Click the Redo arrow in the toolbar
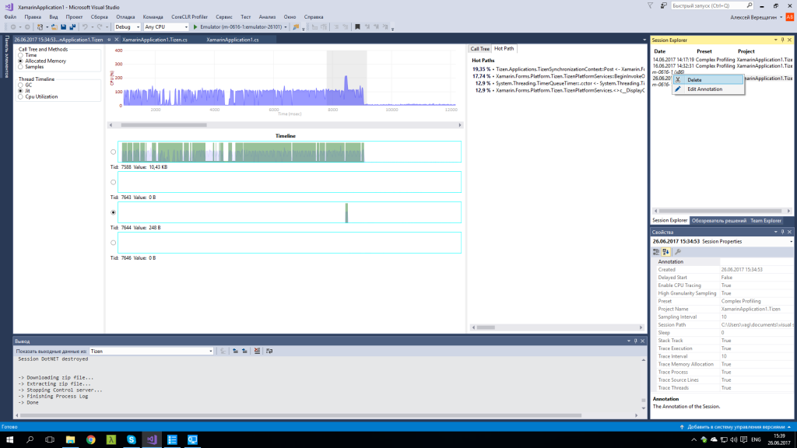The height and width of the screenshot is (448, 797). pyautogui.click(x=100, y=27)
